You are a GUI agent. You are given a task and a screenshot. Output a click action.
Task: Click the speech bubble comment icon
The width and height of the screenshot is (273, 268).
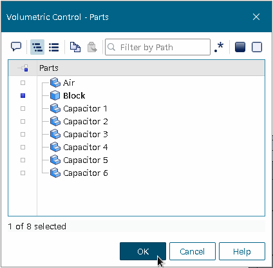[x=16, y=46]
